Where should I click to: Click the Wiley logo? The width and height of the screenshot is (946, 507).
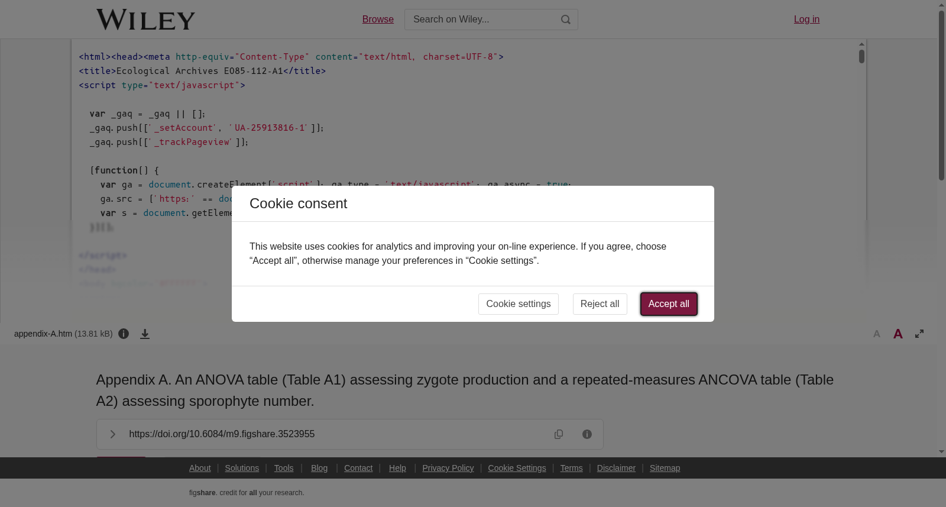(x=145, y=20)
